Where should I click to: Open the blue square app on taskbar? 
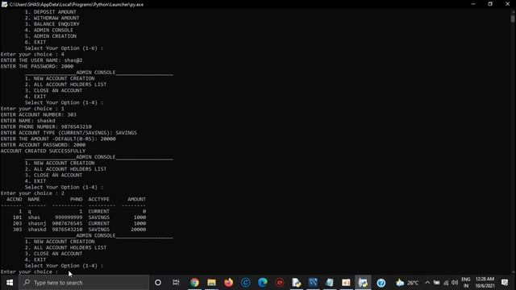313,283
